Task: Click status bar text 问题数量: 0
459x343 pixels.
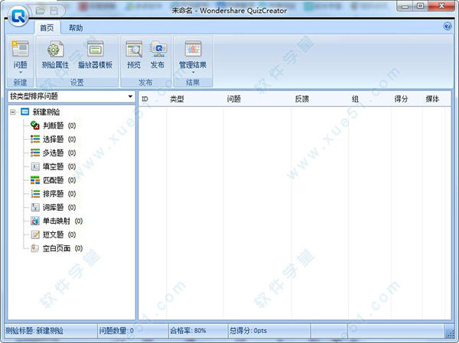Action: (x=116, y=331)
